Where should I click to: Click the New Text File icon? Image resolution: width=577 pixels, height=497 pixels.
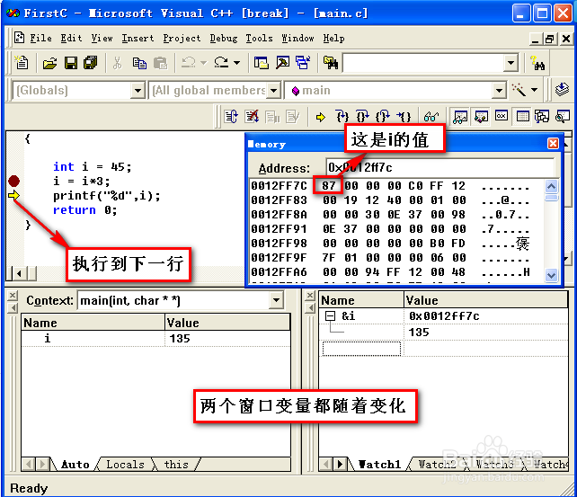click(x=22, y=63)
